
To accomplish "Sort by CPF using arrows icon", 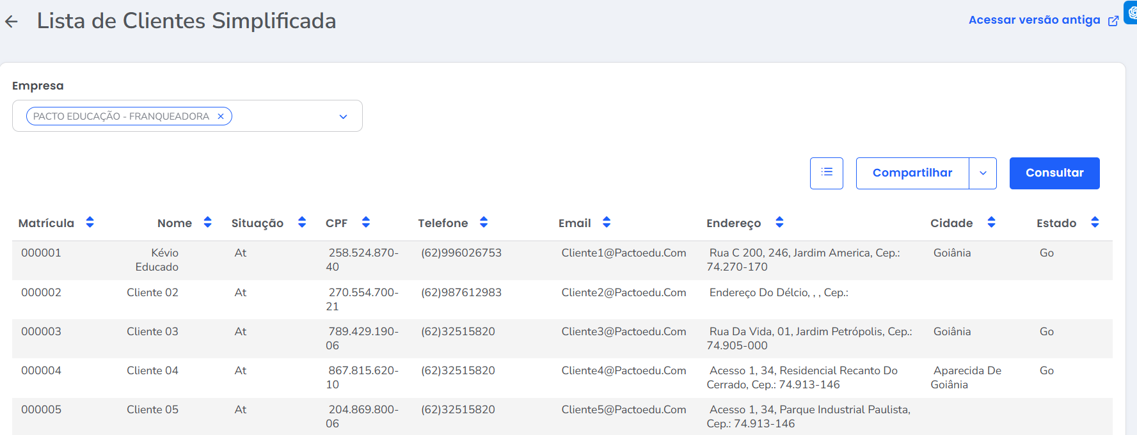I will pos(366,223).
